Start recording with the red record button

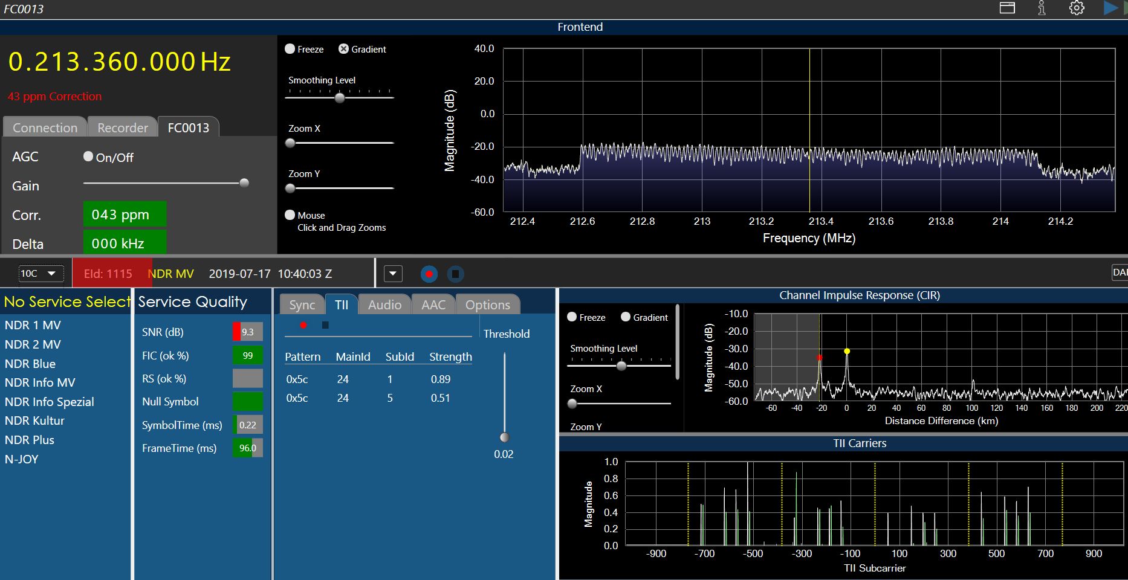coord(429,274)
